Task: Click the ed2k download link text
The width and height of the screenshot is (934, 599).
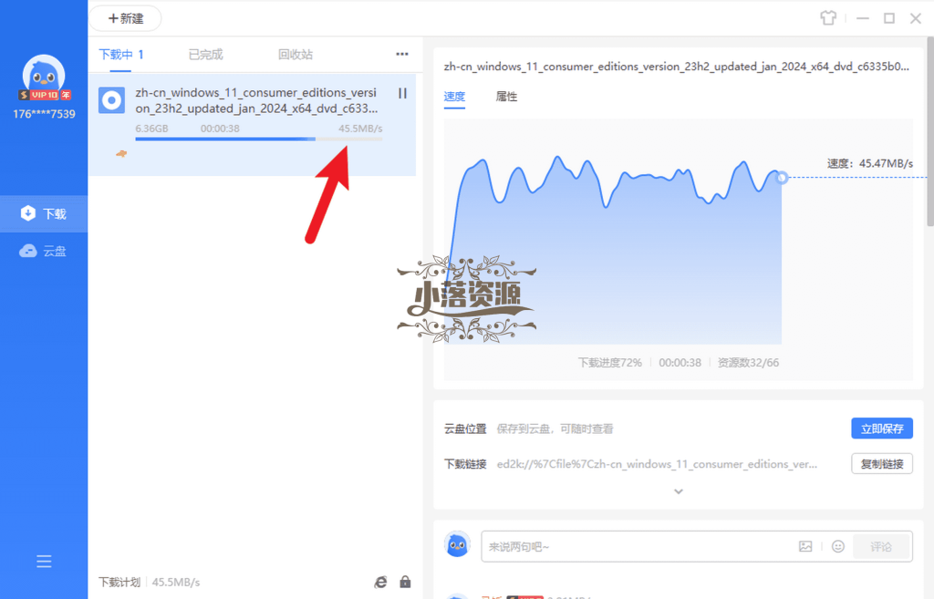Action: [657, 464]
